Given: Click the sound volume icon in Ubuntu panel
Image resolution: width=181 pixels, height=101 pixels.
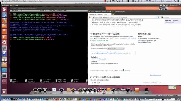Looking at the screenshot, I should [167, 5].
